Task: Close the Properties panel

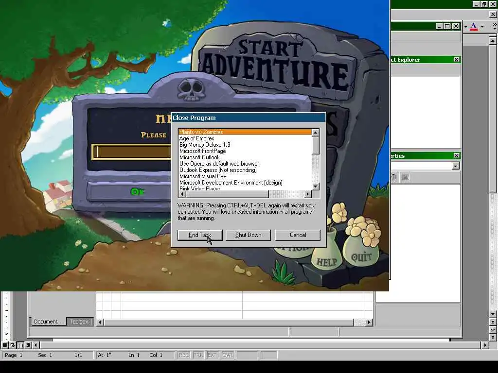Action: [456, 155]
